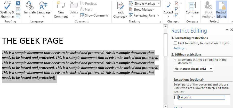The image size is (233, 108).
Task: Toggle the Restrict Editing pane button
Action: [x=221, y=10]
